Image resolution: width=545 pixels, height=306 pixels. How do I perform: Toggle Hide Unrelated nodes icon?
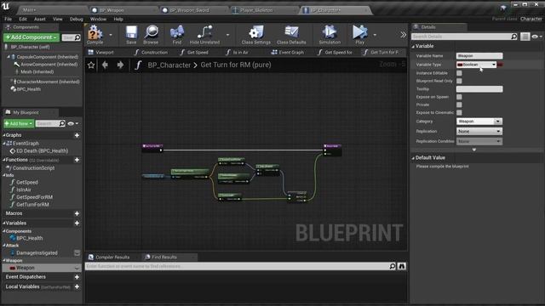click(204, 34)
